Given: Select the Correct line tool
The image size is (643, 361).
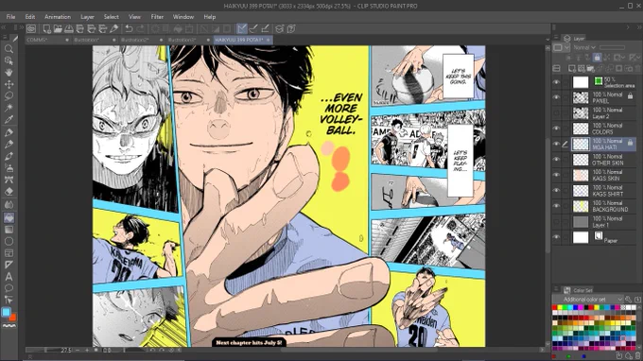Looking at the screenshot, I should coord(9,300).
